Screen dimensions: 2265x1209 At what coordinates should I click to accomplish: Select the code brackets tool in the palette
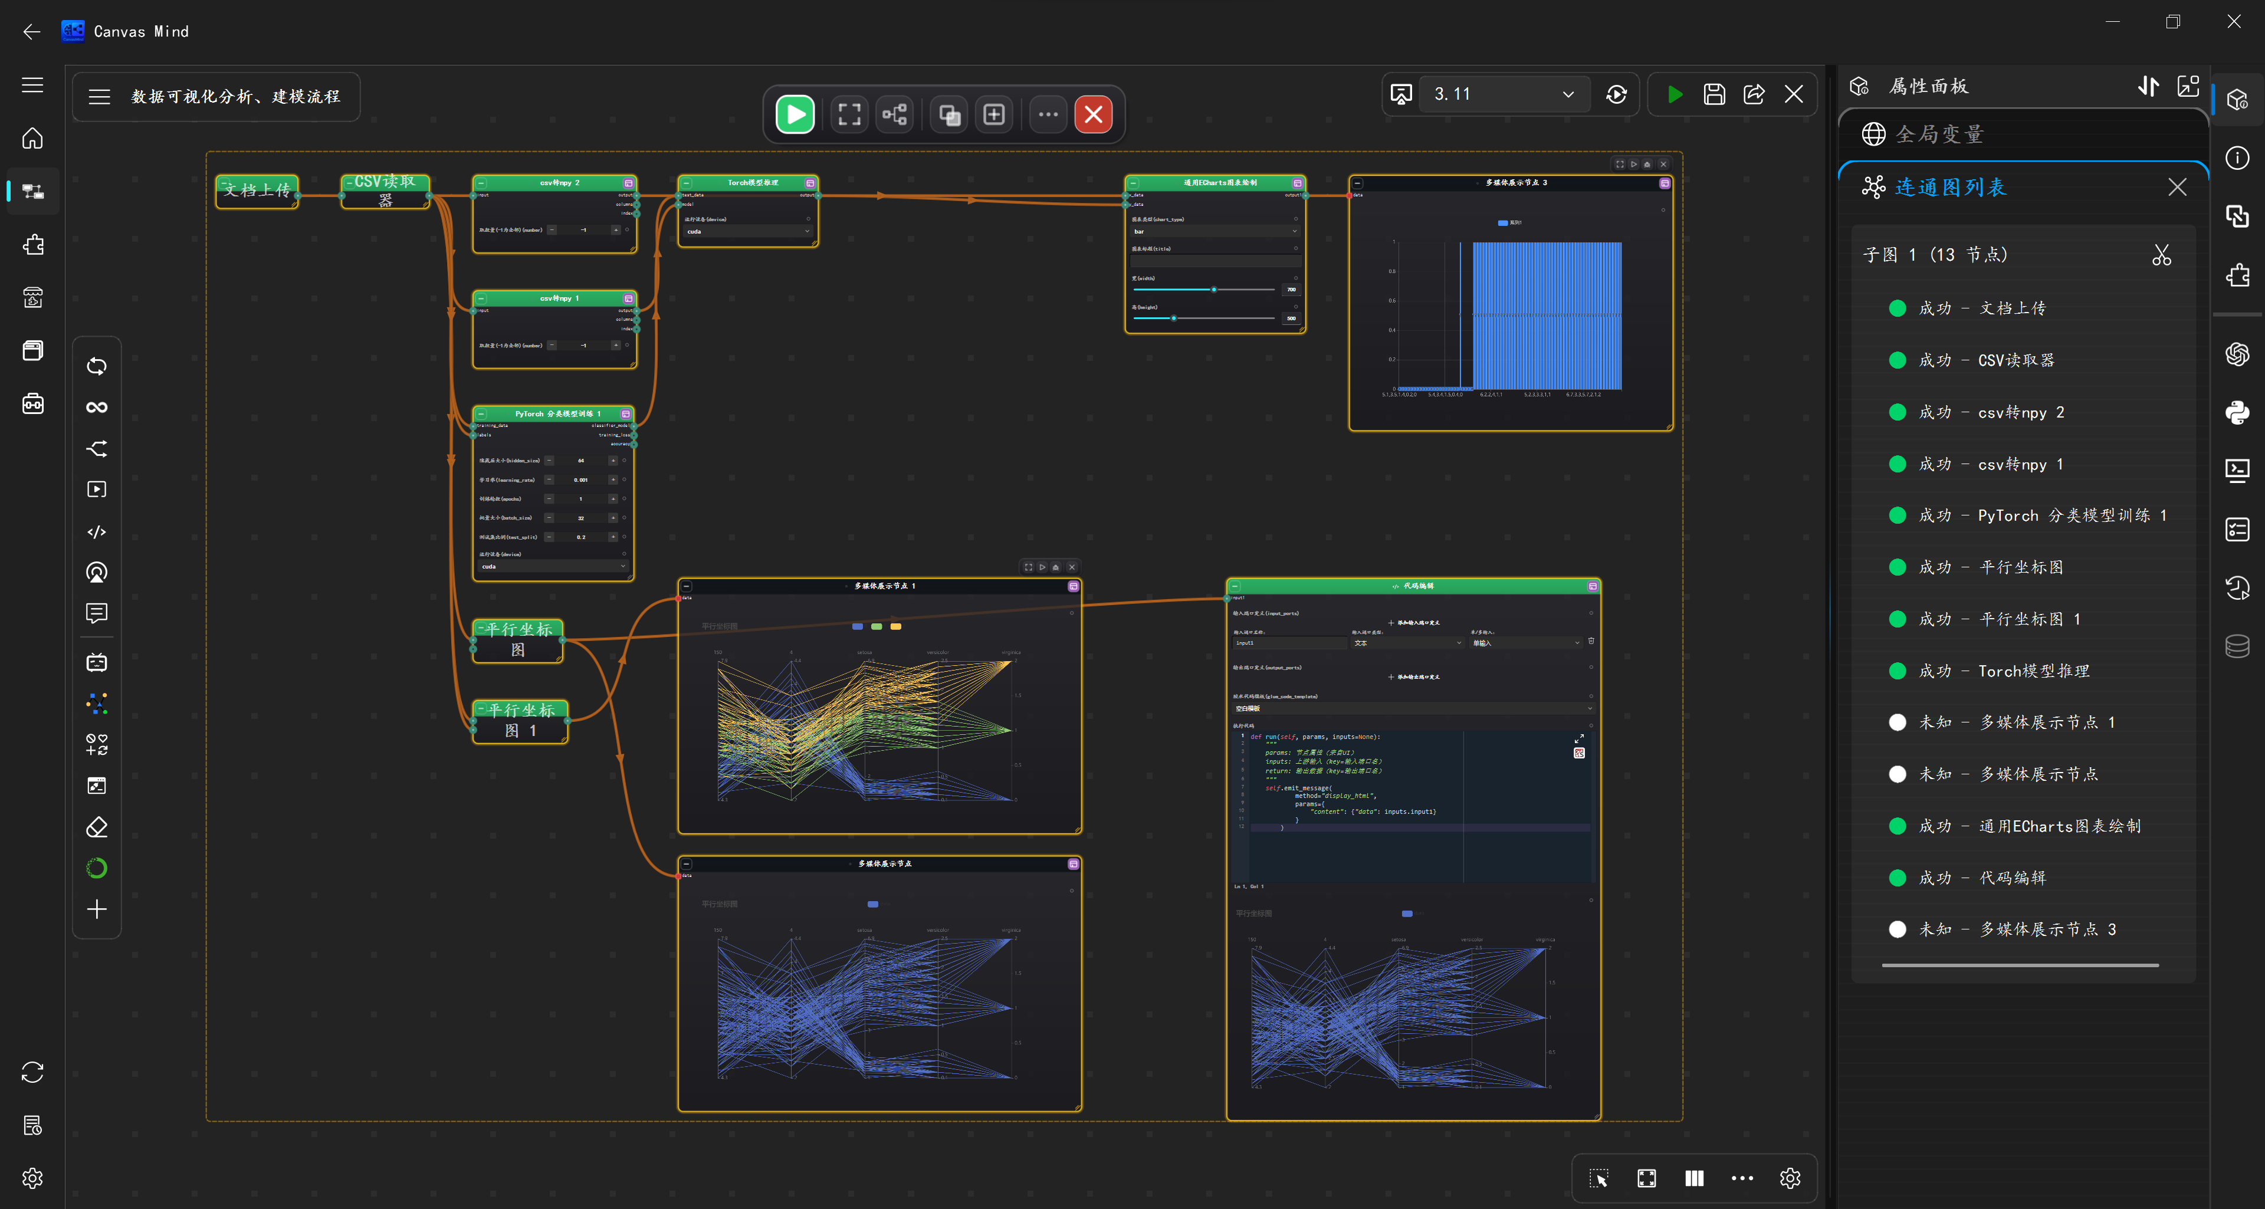[97, 532]
